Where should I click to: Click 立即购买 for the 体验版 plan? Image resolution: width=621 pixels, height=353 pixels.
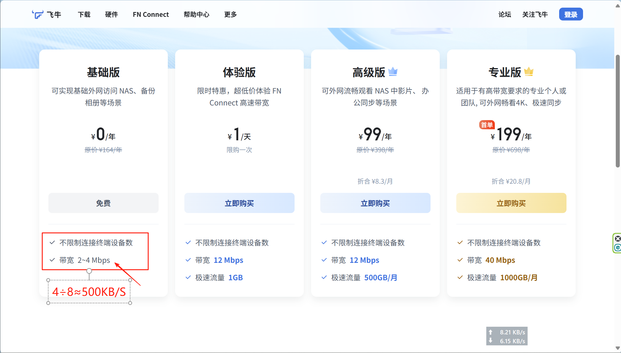click(x=239, y=203)
